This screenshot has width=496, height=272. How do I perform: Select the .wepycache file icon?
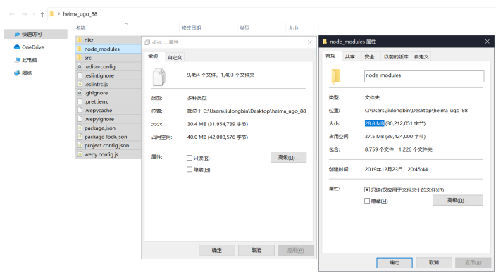80,110
